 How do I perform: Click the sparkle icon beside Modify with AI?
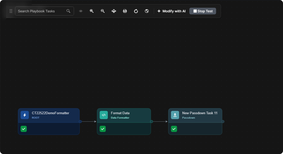click(x=159, y=11)
